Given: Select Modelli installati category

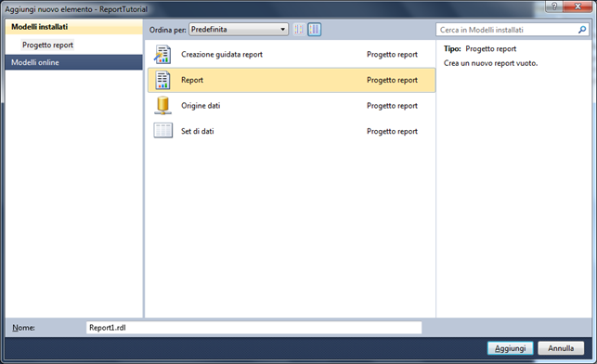Looking at the screenshot, I should coord(74,27).
